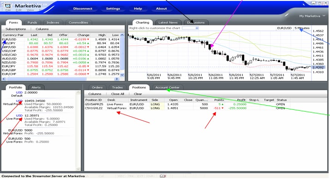Image resolution: width=330 pixels, height=179 pixels.
Task: Switch to the Trades tab
Action: pos(117,87)
